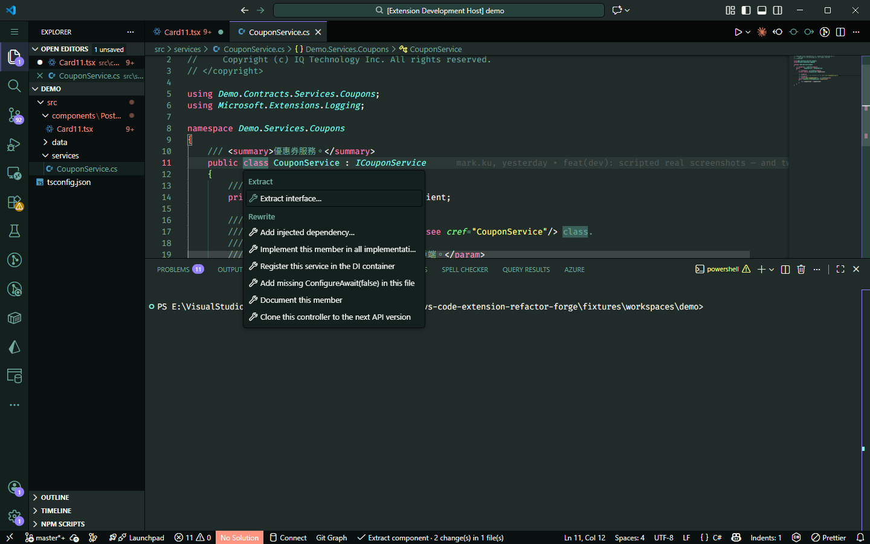Click the master branch indicator

pos(45,537)
